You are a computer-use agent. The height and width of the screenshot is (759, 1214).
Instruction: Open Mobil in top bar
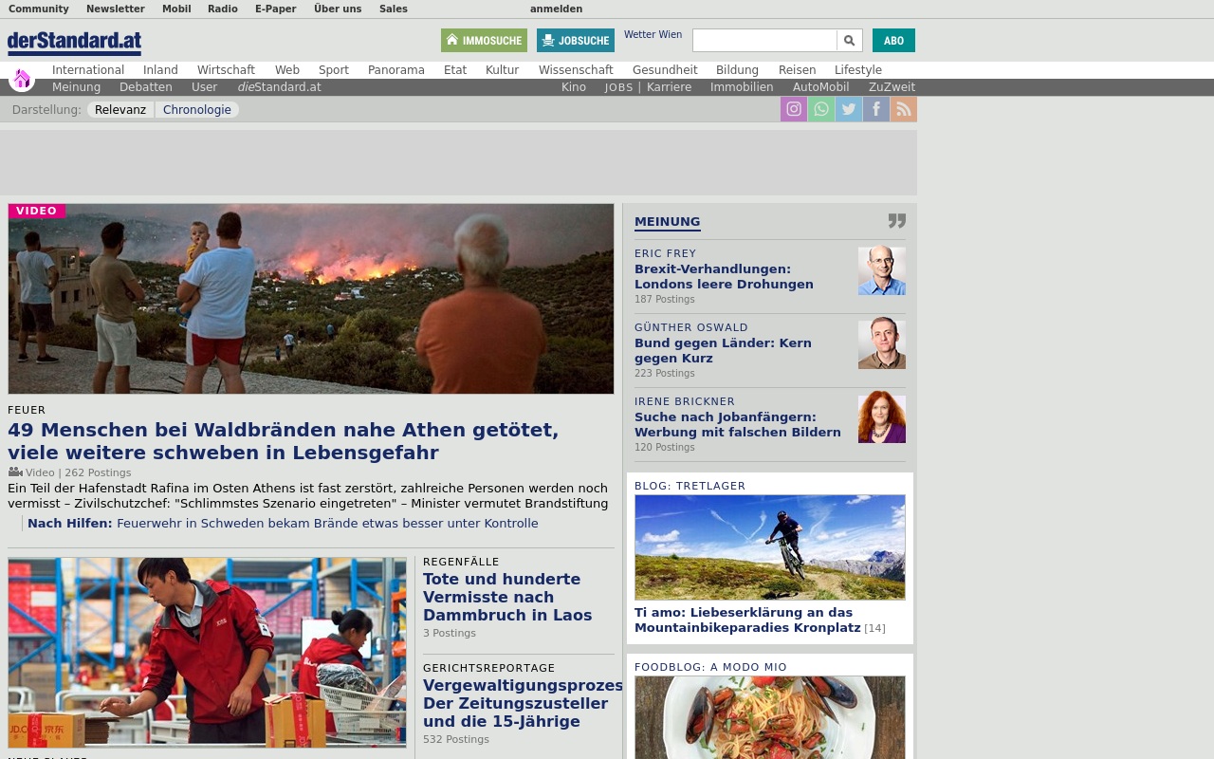coord(176,9)
